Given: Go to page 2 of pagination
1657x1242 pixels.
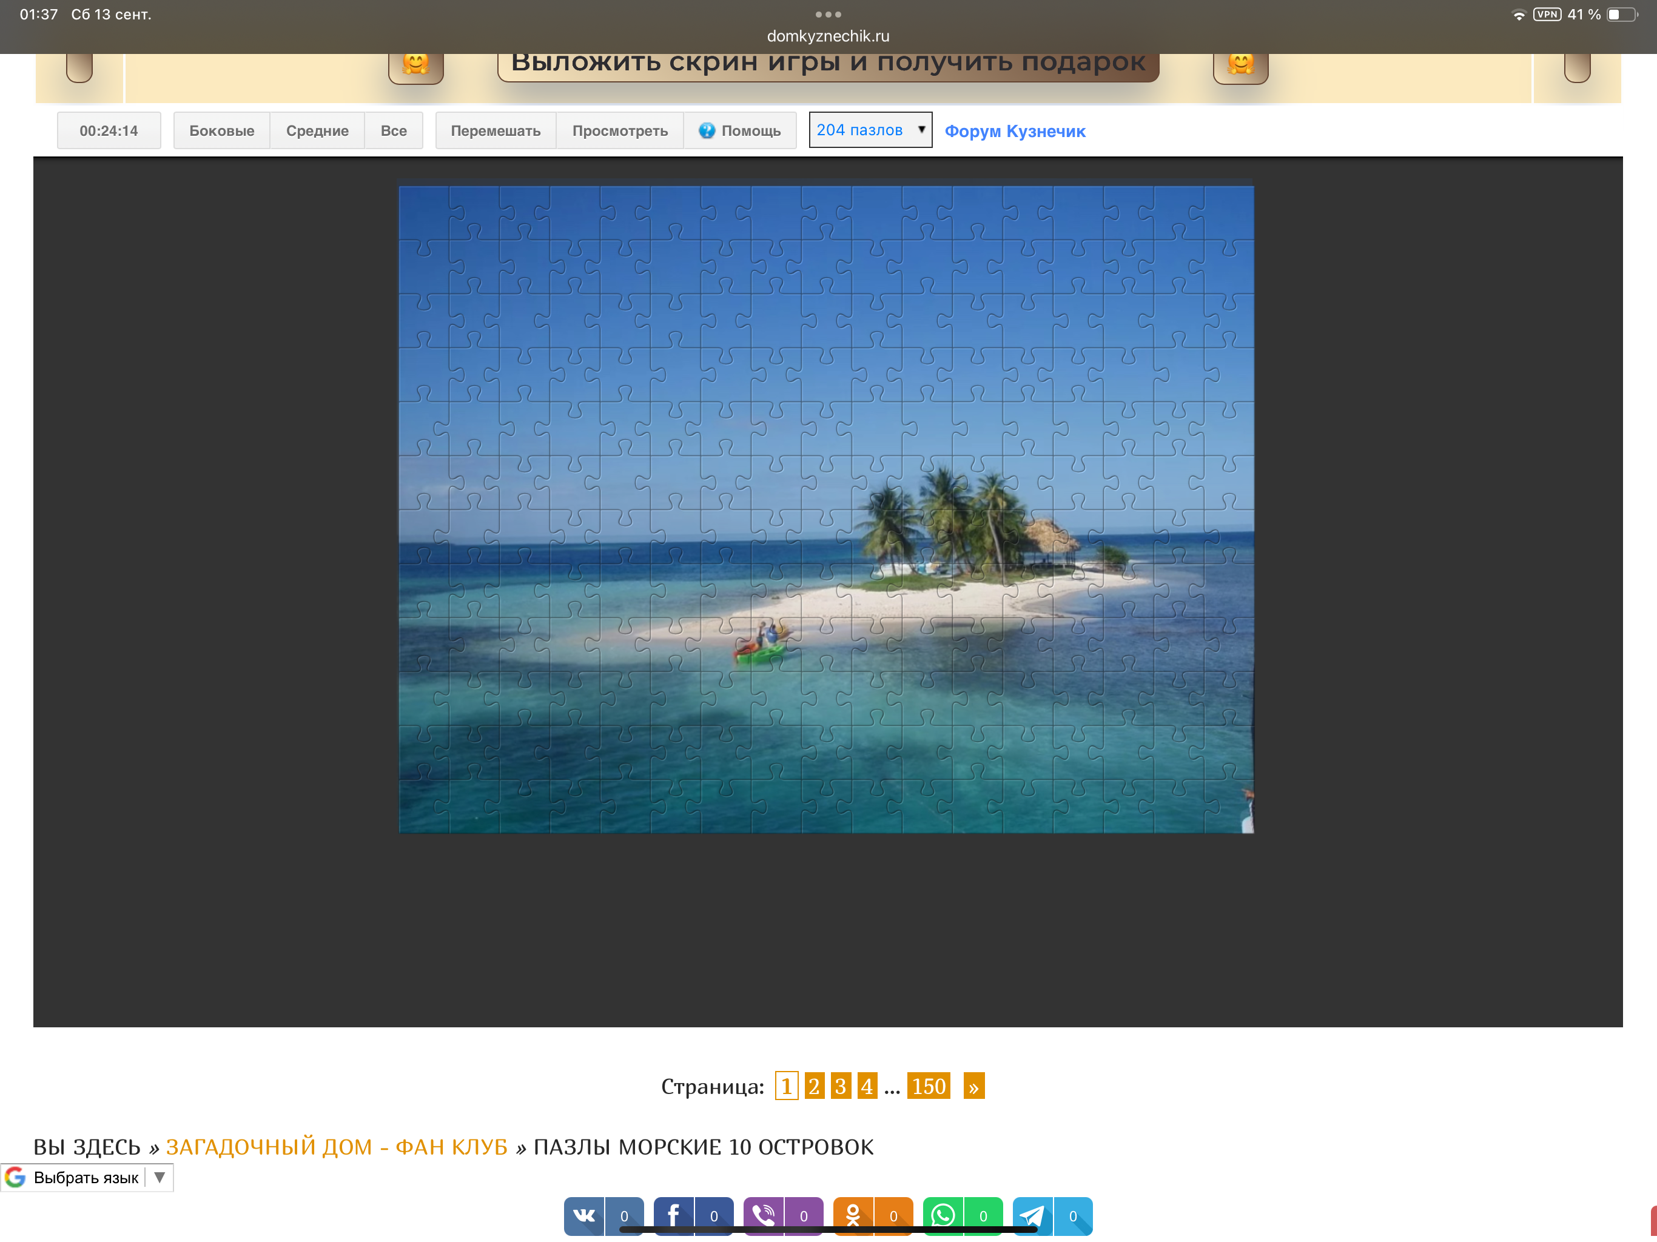Looking at the screenshot, I should tap(813, 1086).
